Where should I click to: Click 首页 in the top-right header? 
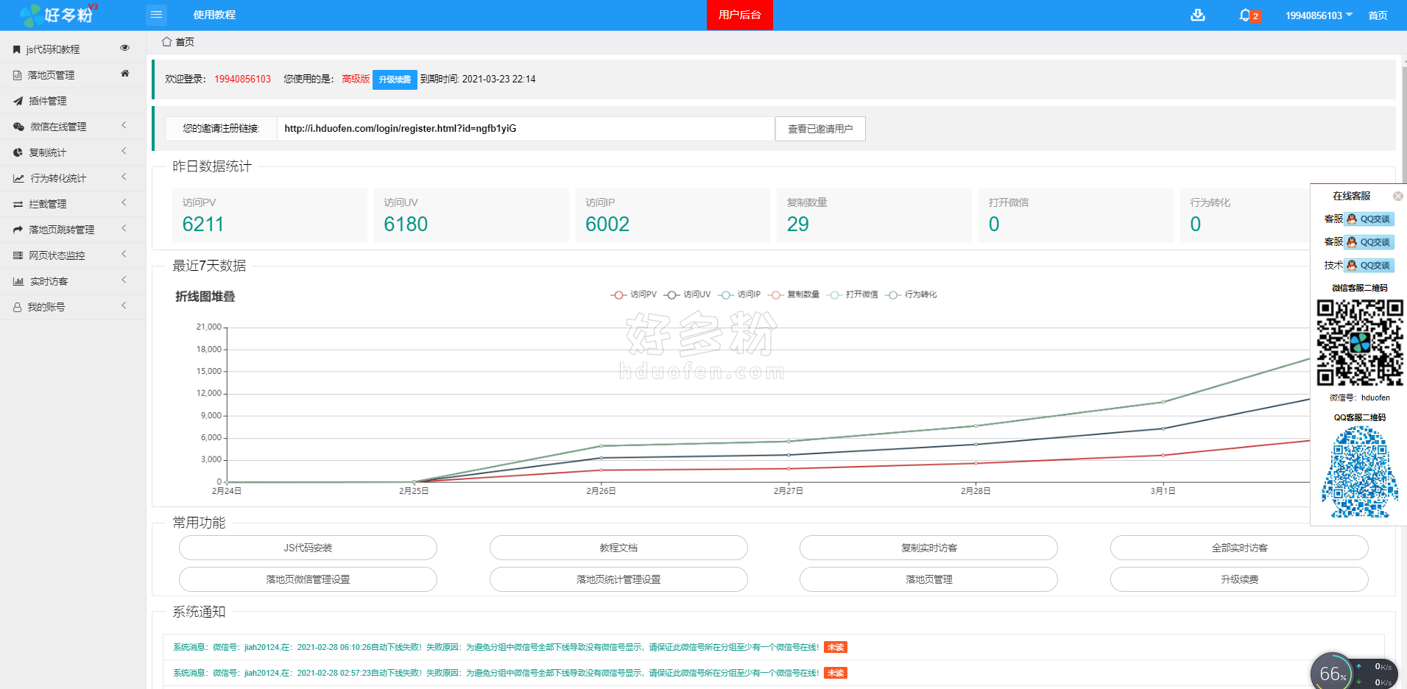(1378, 15)
